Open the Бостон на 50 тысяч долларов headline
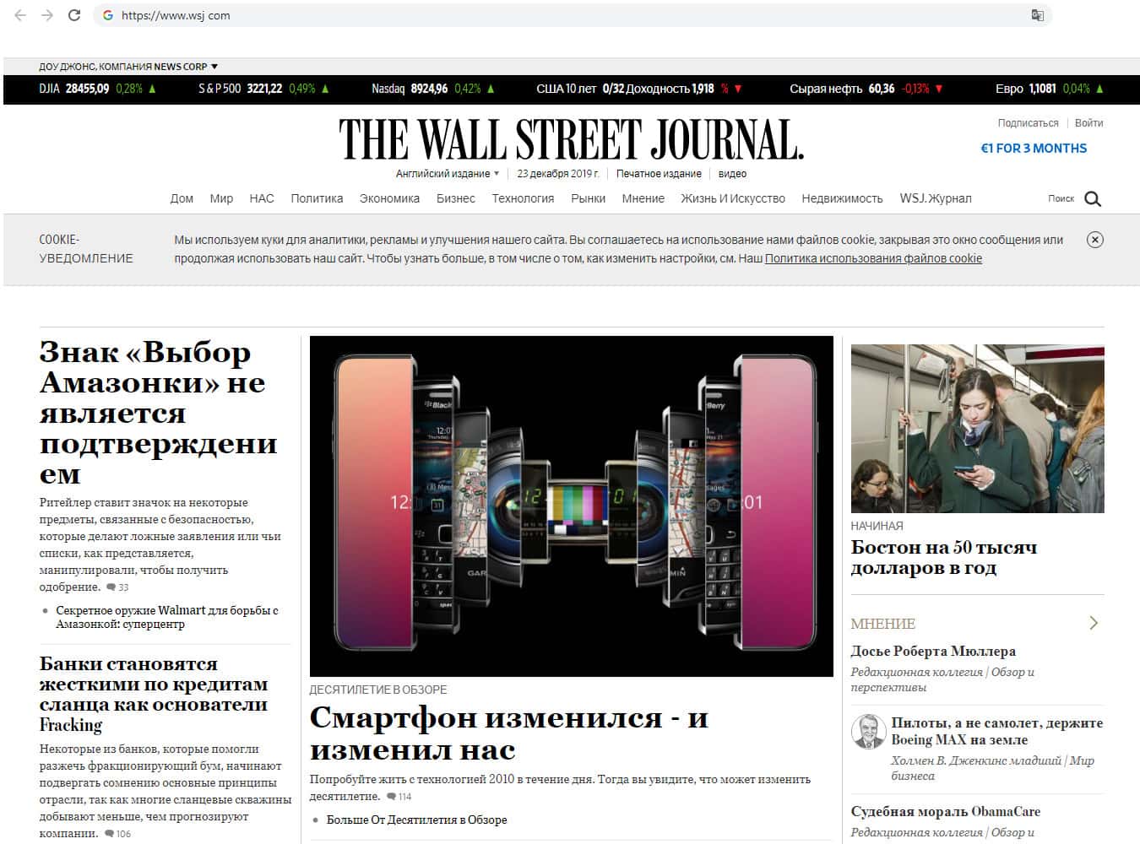The image size is (1140, 844). [x=944, y=557]
